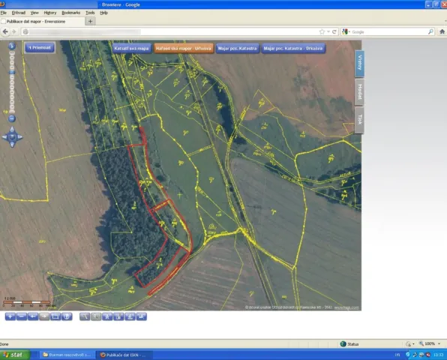Click the browser Forward arrow

point(14,31)
